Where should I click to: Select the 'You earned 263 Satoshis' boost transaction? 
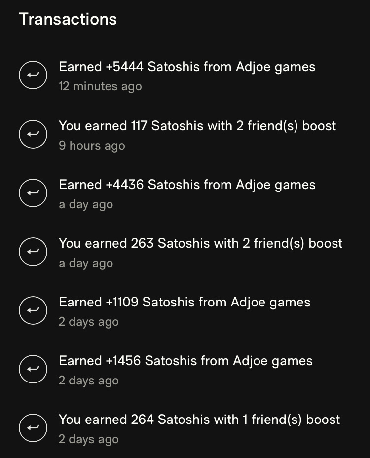click(200, 243)
